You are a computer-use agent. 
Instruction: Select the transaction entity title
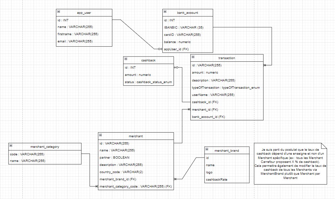pyautogui.click(x=227, y=58)
